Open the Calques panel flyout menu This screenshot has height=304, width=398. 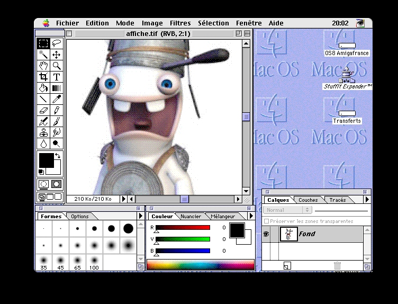[x=367, y=200]
